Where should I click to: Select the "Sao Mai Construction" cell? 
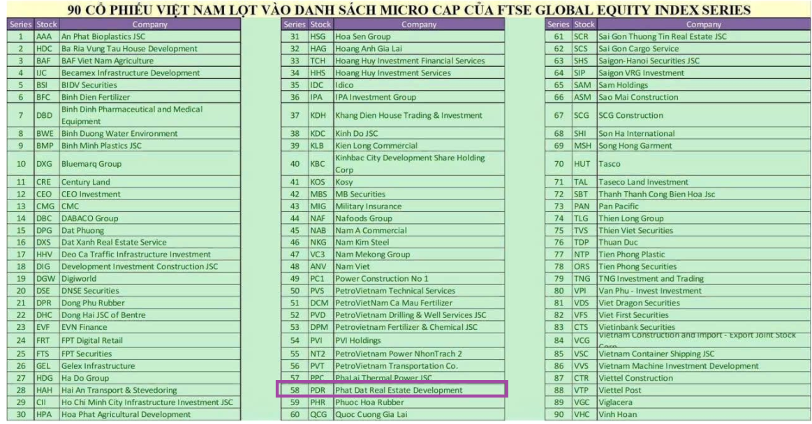(703, 97)
